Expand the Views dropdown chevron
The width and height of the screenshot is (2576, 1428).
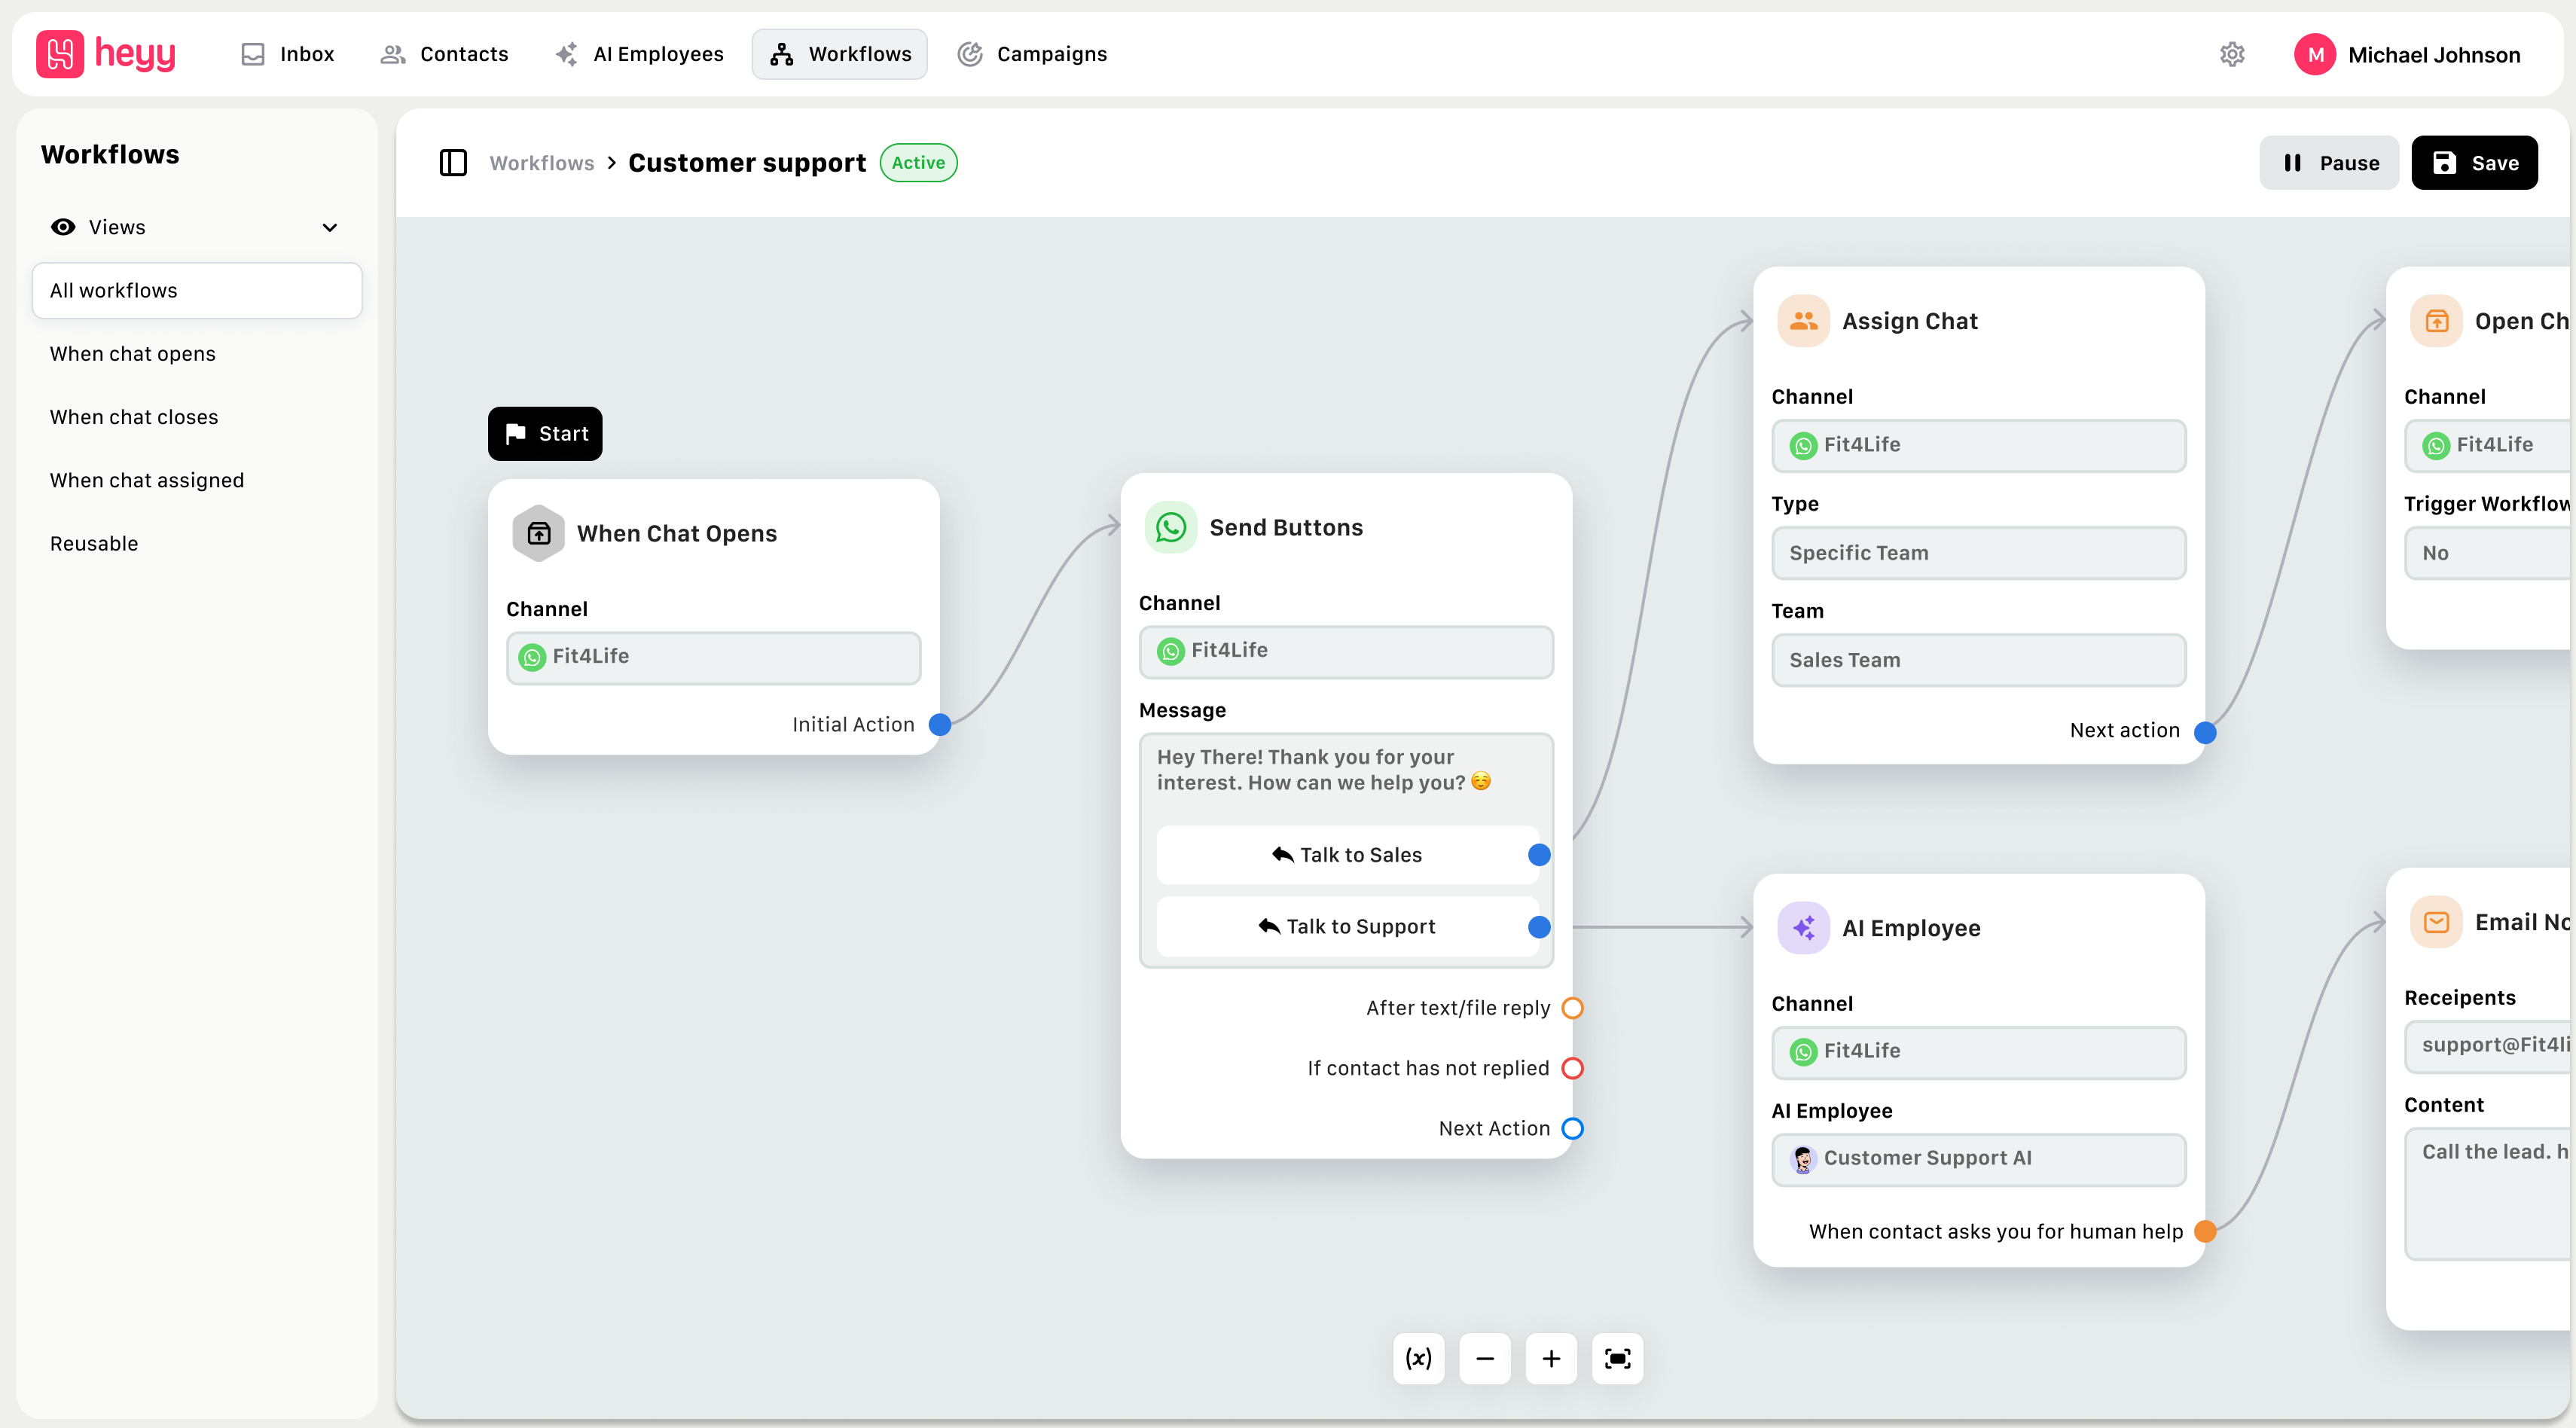pyautogui.click(x=330, y=227)
